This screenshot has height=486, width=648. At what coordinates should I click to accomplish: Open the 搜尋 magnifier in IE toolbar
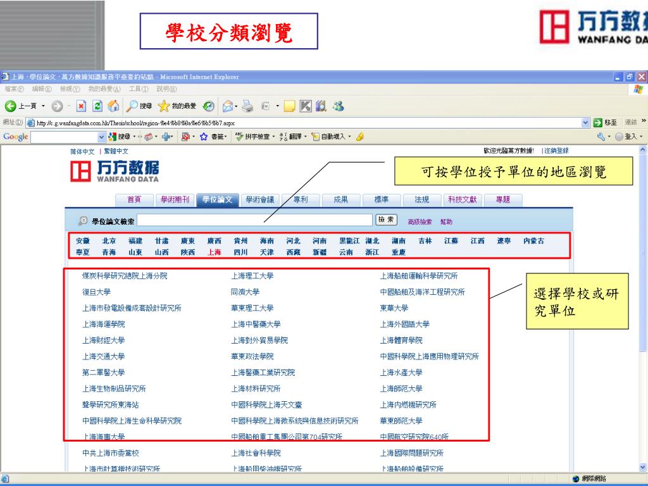(139, 106)
